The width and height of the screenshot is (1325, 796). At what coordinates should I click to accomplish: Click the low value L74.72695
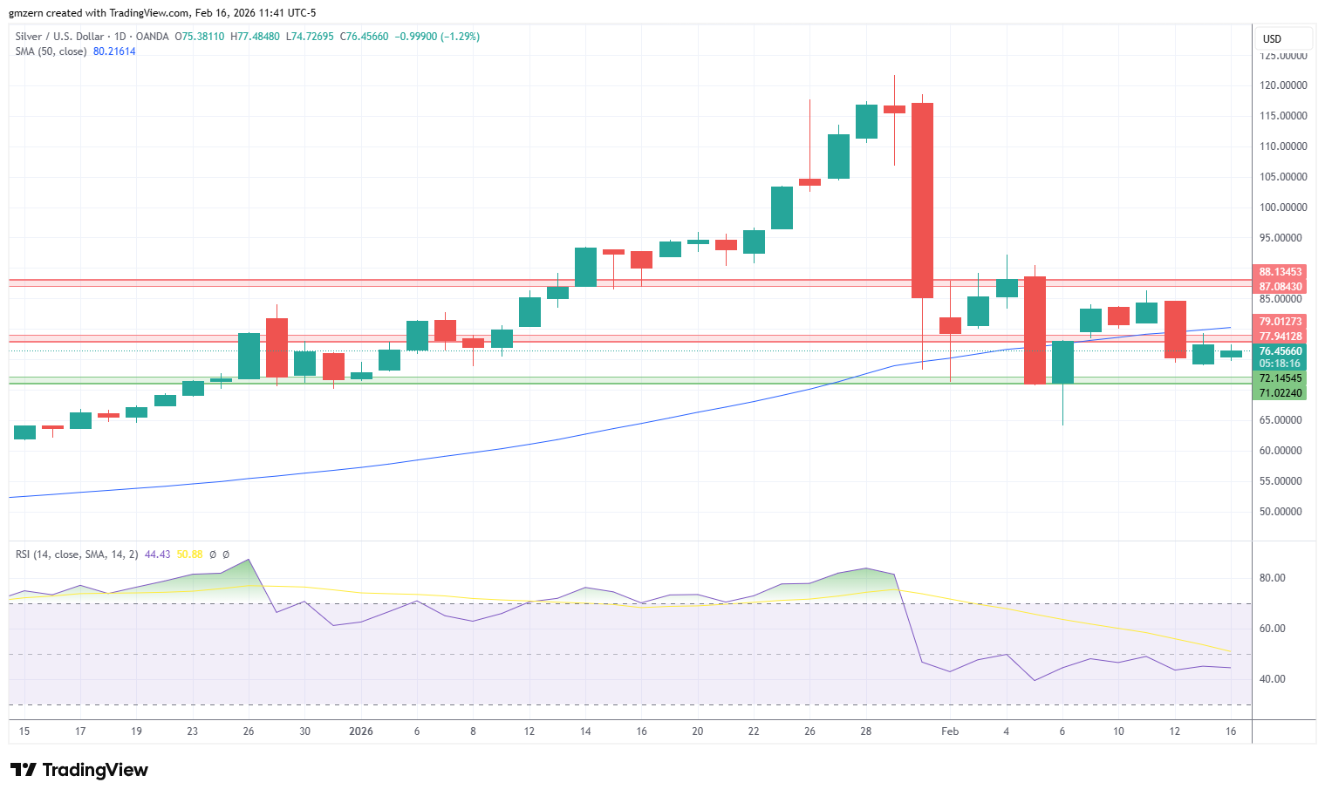[311, 37]
